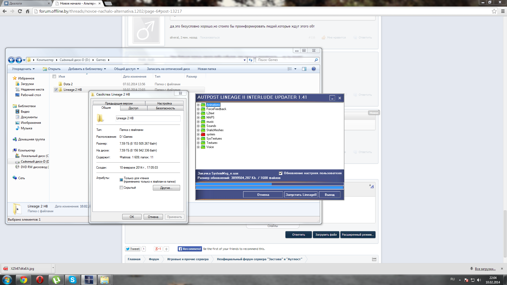Bookmark page with the star icon

click(494, 11)
